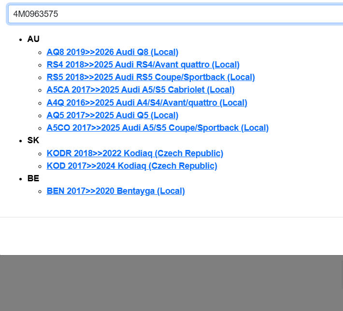Choose A5CA 2017>>2025 Audi A5/S5 Cabriolet
The width and height of the screenshot is (343, 311).
point(140,90)
